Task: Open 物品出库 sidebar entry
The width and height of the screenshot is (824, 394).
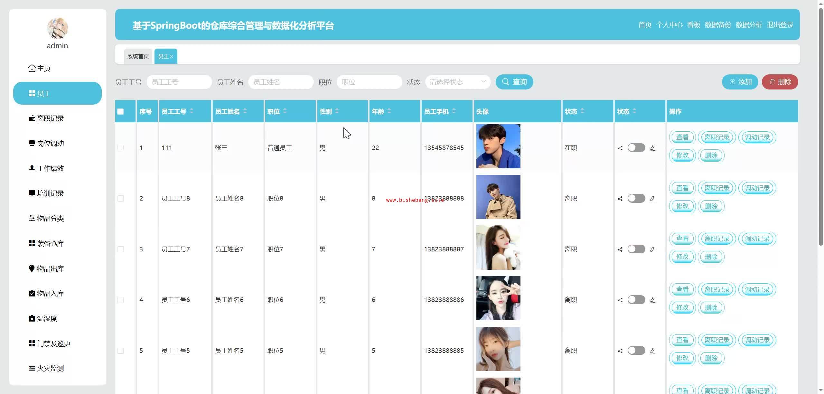Action: (x=50, y=268)
